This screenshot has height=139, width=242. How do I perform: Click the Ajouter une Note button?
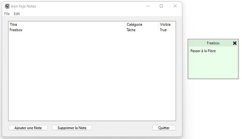coord(28,128)
